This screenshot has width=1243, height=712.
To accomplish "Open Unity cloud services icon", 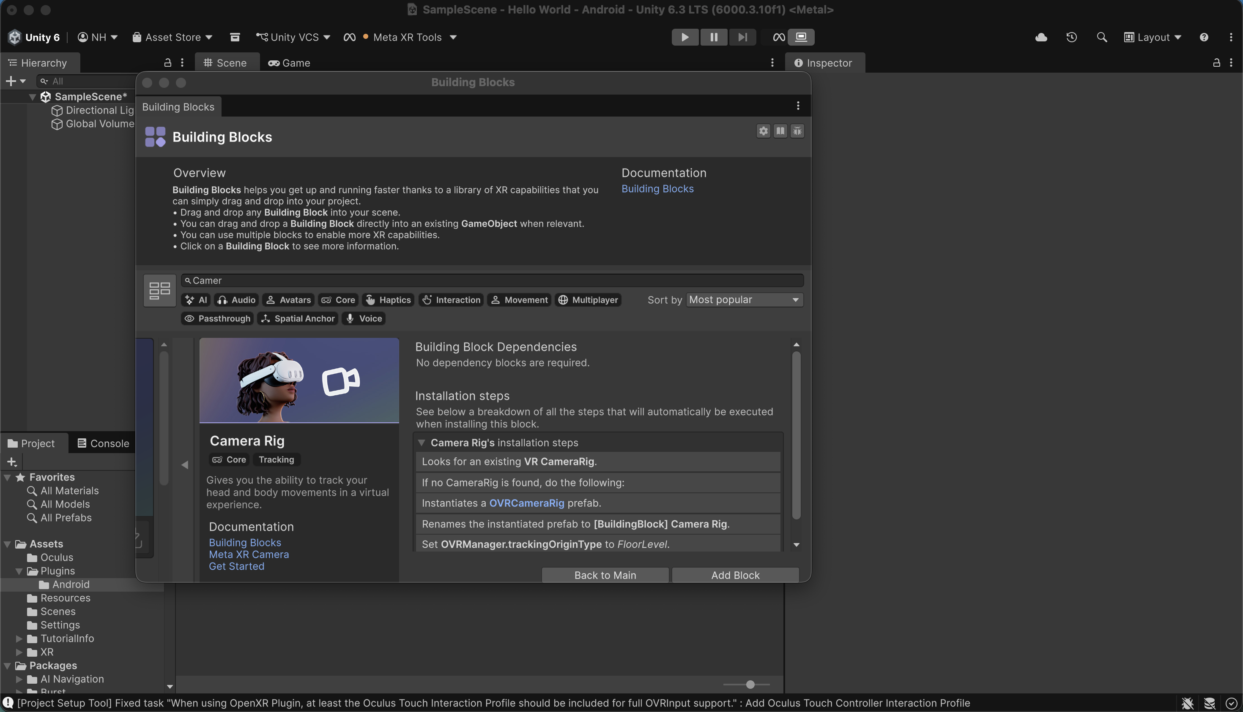I will [1041, 37].
